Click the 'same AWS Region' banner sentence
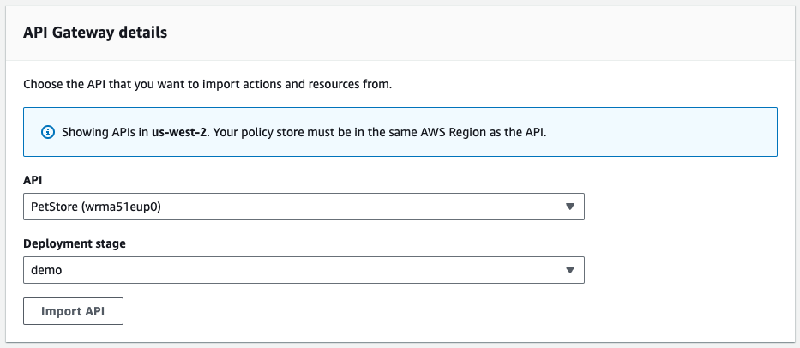Image resolution: width=800 pixels, height=348 pixels. (429, 133)
